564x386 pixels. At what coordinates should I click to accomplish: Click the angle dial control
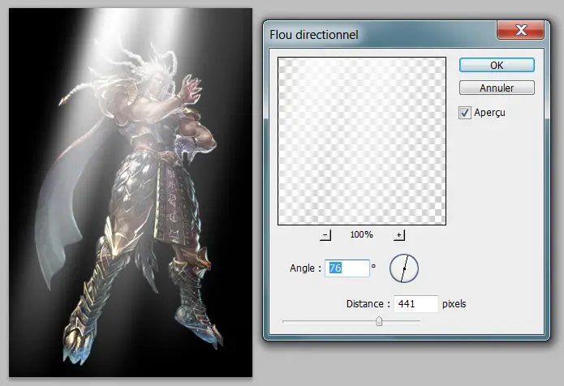click(x=404, y=268)
